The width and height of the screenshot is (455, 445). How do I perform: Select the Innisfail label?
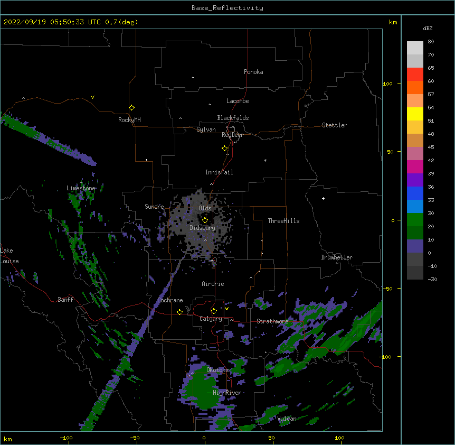tap(219, 172)
